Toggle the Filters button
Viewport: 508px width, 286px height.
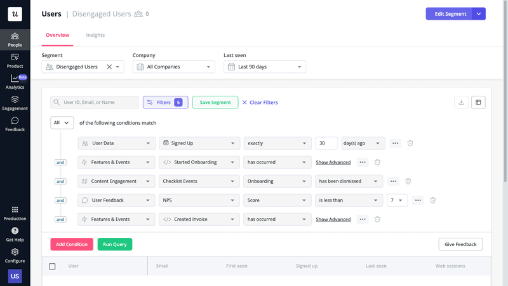pos(166,102)
